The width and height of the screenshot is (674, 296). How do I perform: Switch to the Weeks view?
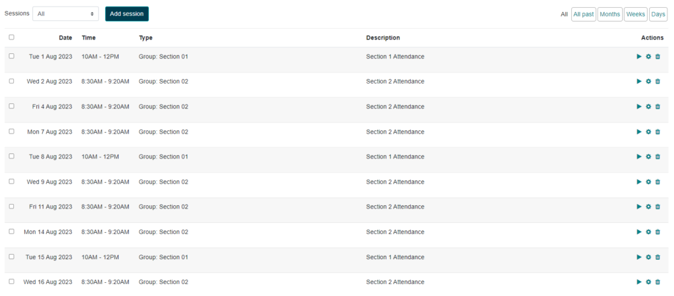[636, 14]
